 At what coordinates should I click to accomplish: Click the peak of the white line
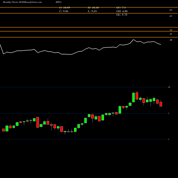[133, 40]
